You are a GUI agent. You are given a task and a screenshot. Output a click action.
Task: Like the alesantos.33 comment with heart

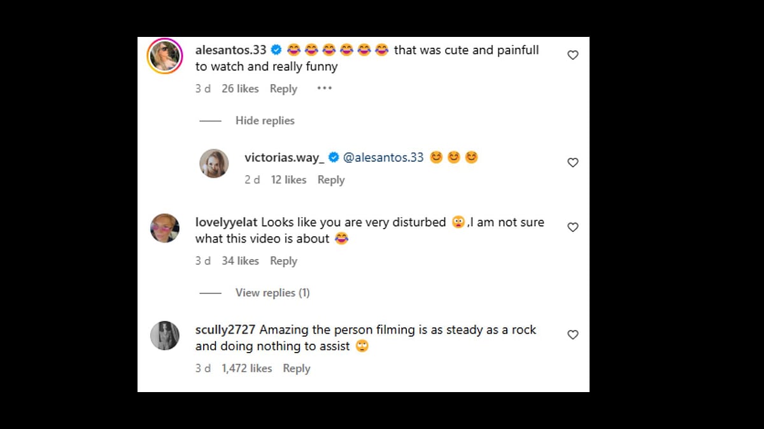point(572,55)
